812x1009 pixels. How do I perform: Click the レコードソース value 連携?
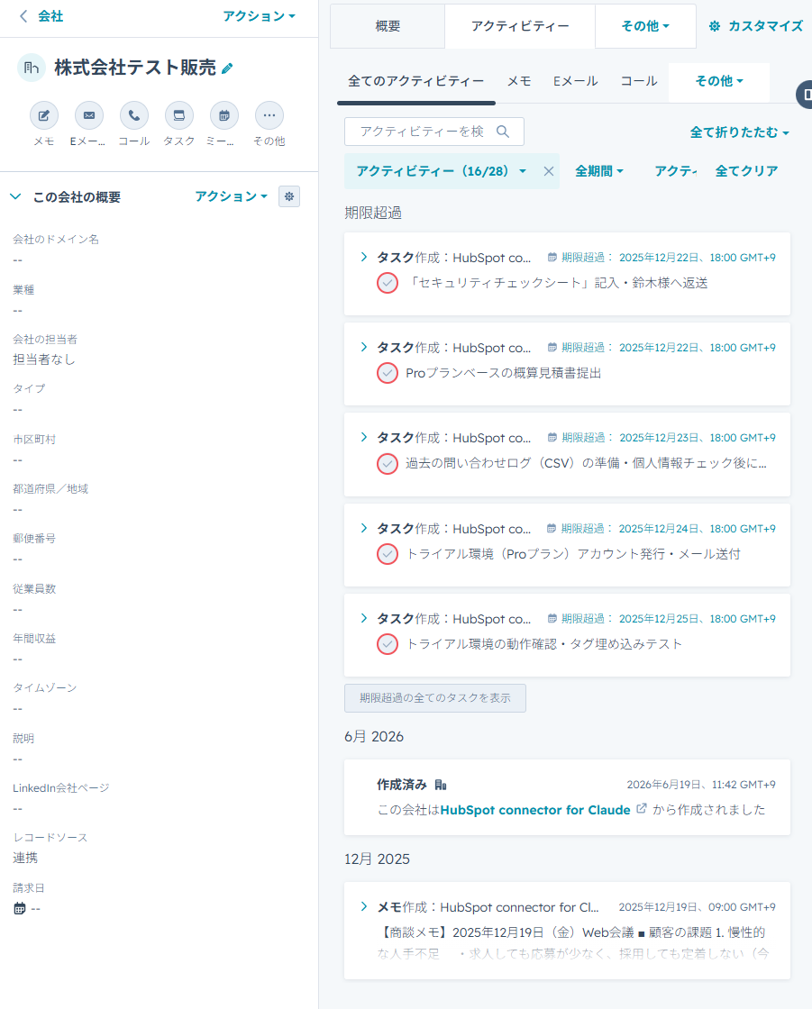[x=25, y=858]
